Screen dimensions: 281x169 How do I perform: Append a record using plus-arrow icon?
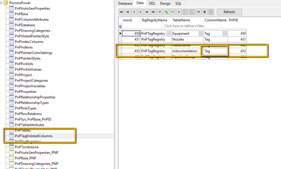(166, 12)
